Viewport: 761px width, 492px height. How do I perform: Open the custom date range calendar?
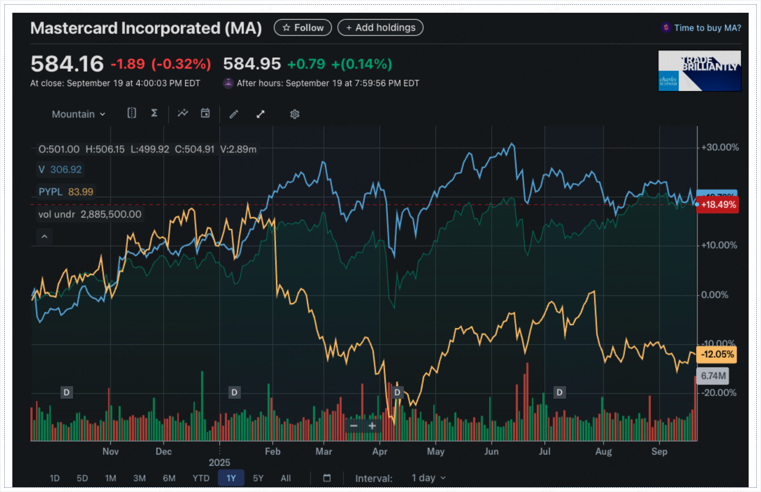[x=327, y=478]
